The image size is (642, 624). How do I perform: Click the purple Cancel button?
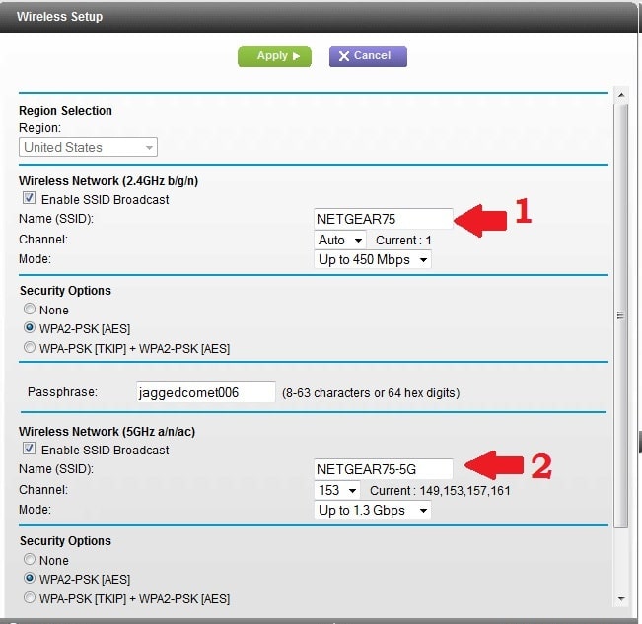(x=367, y=56)
